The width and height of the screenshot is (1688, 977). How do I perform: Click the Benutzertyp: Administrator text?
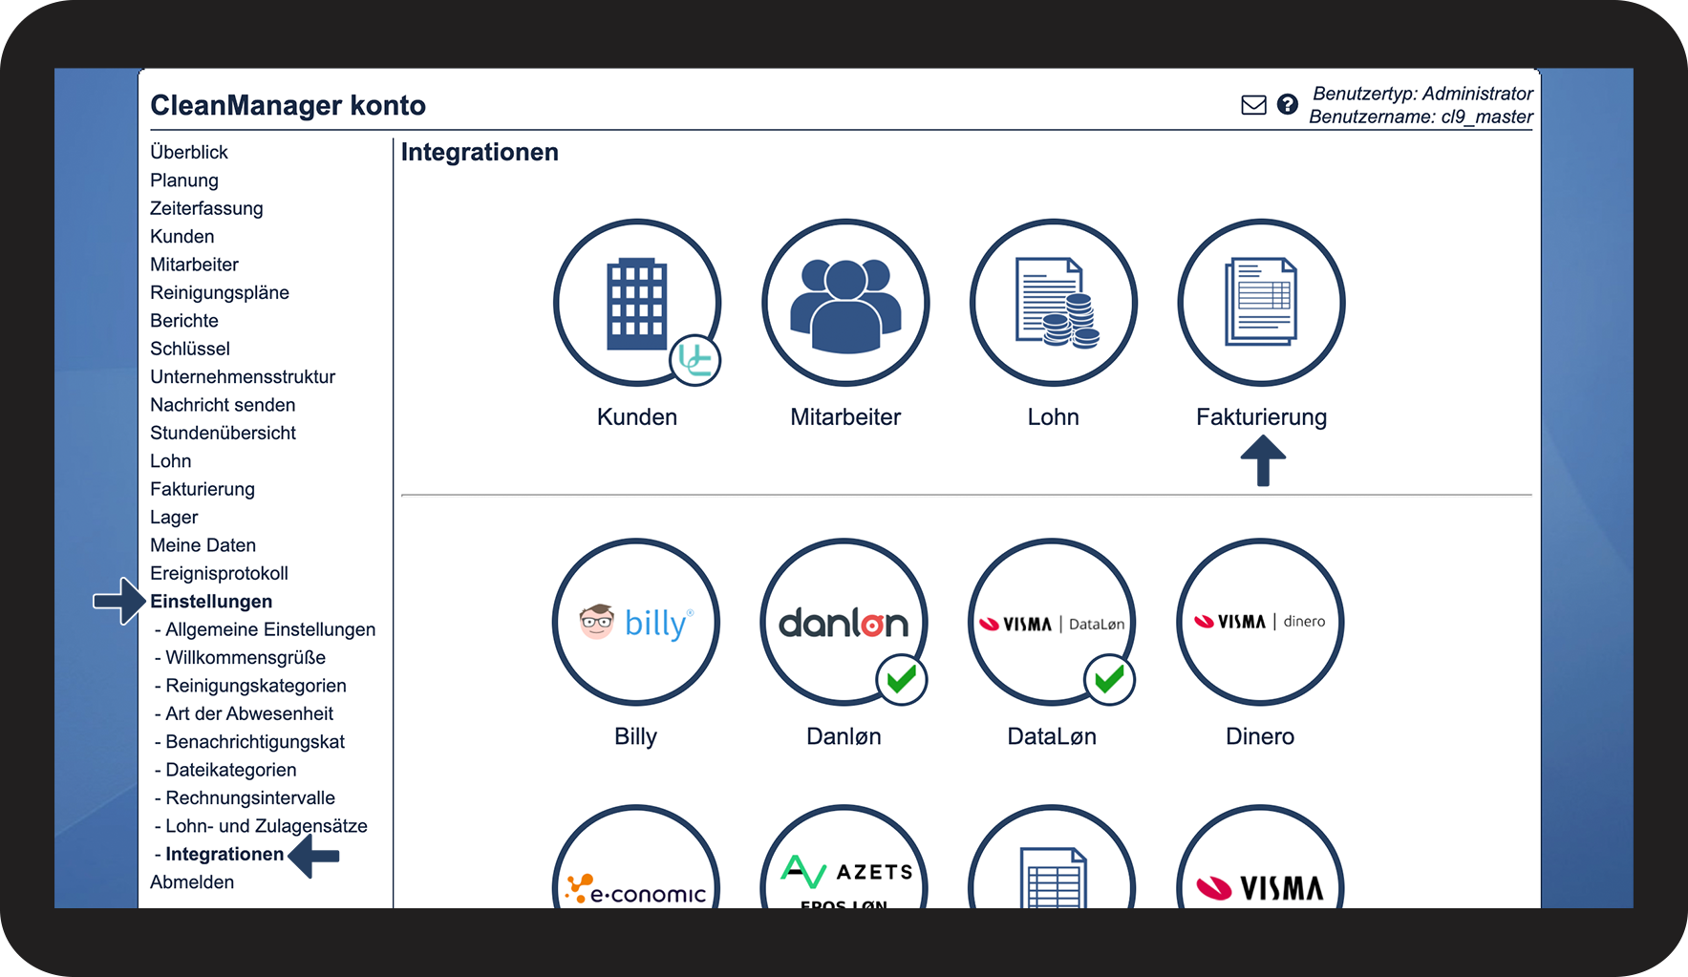pos(1422,94)
